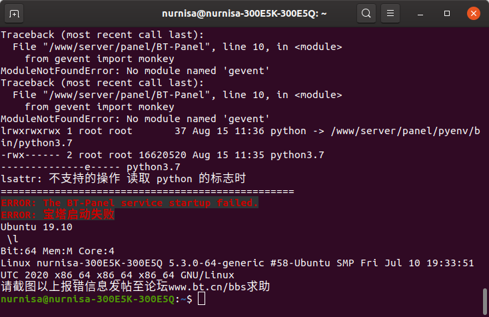Open the hamburger menu
This screenshot has width=489, height=317.
[x=390, y=13]
